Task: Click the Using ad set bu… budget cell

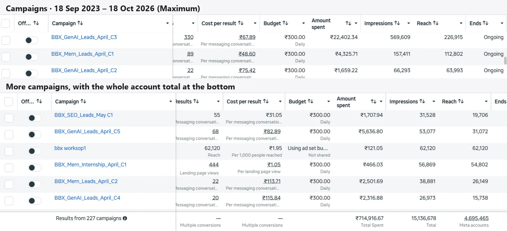Action: (x=308, y=148)
